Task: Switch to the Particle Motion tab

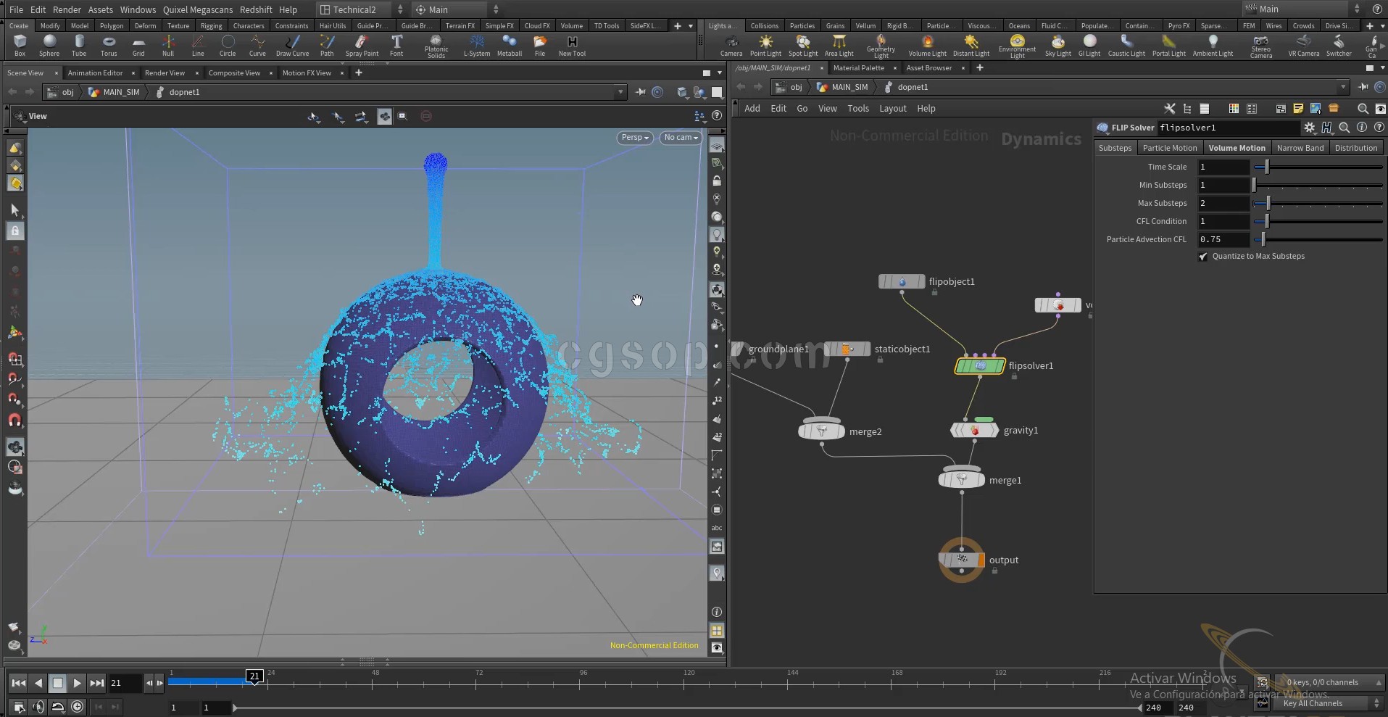Action: point(1169,148)
